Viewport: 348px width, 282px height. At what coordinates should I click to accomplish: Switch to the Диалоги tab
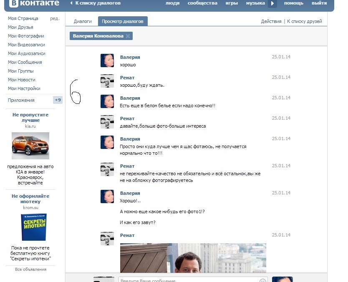(x=83, y=21)
